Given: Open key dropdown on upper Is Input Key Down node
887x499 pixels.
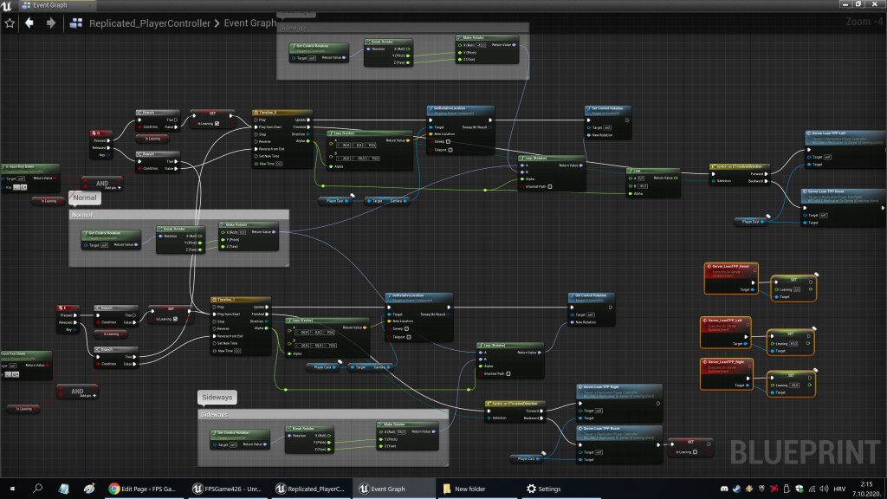Looking at the screenshot, I should pyautogui.click(x=24, y=187).
